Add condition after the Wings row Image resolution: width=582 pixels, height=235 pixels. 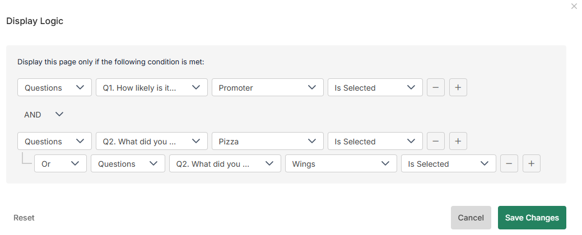tap(531, 163)
